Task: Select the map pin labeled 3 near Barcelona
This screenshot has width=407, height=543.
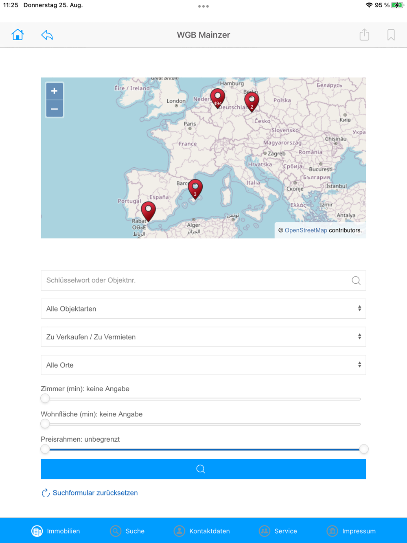Action: click(x=195, y=189)
